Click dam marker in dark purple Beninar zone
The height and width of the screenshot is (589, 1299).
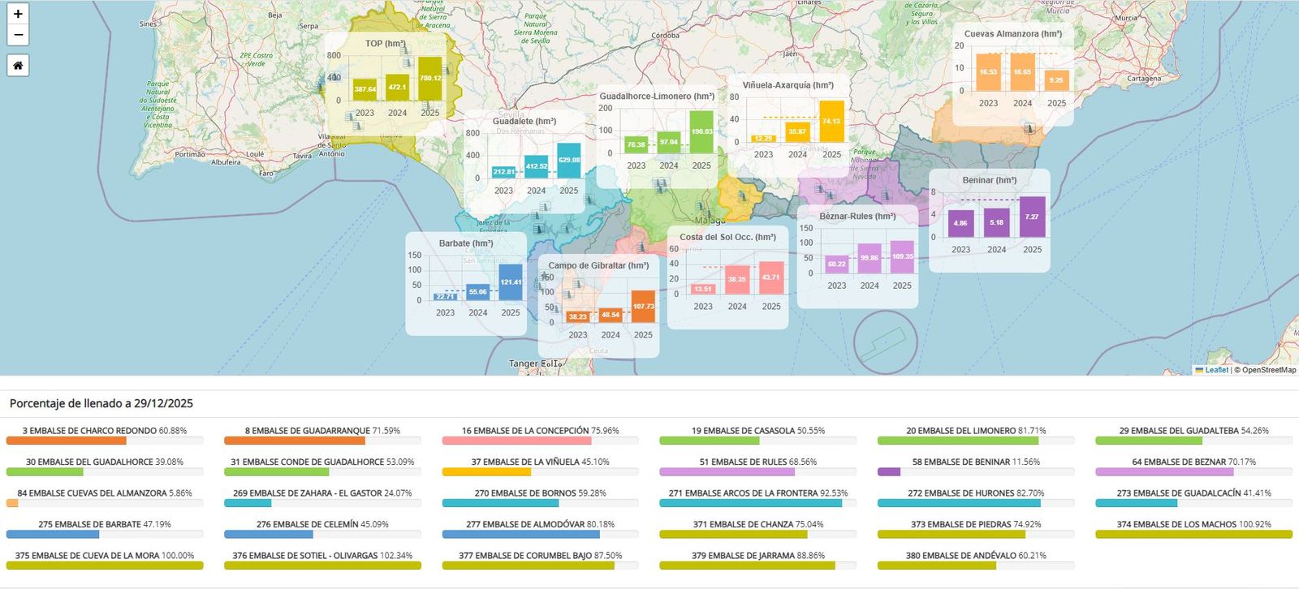point(885,196)
